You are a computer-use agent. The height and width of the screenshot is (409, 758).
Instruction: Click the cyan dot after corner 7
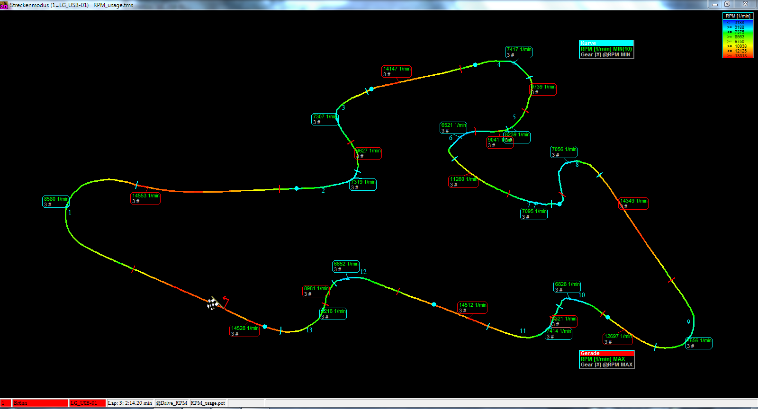[559, 204]
